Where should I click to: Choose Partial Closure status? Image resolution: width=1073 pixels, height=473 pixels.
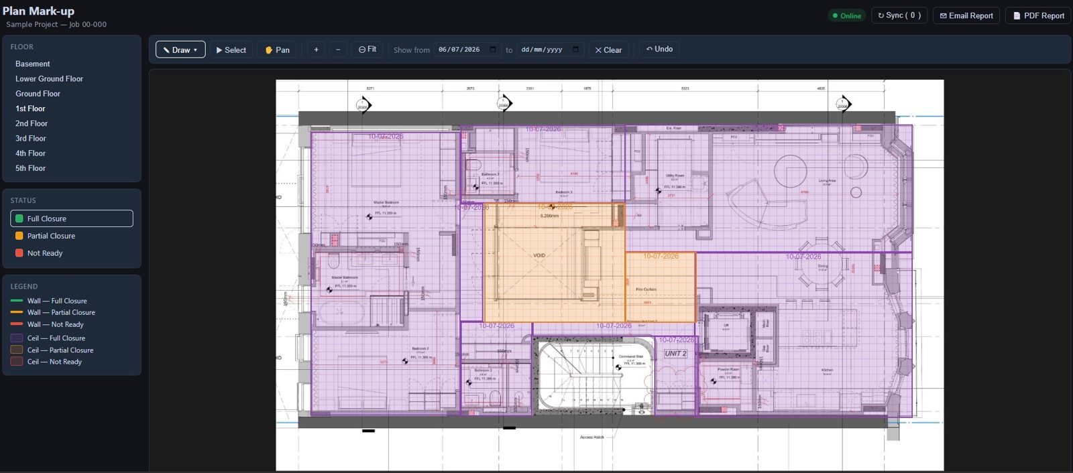click(x=72, y=236)
